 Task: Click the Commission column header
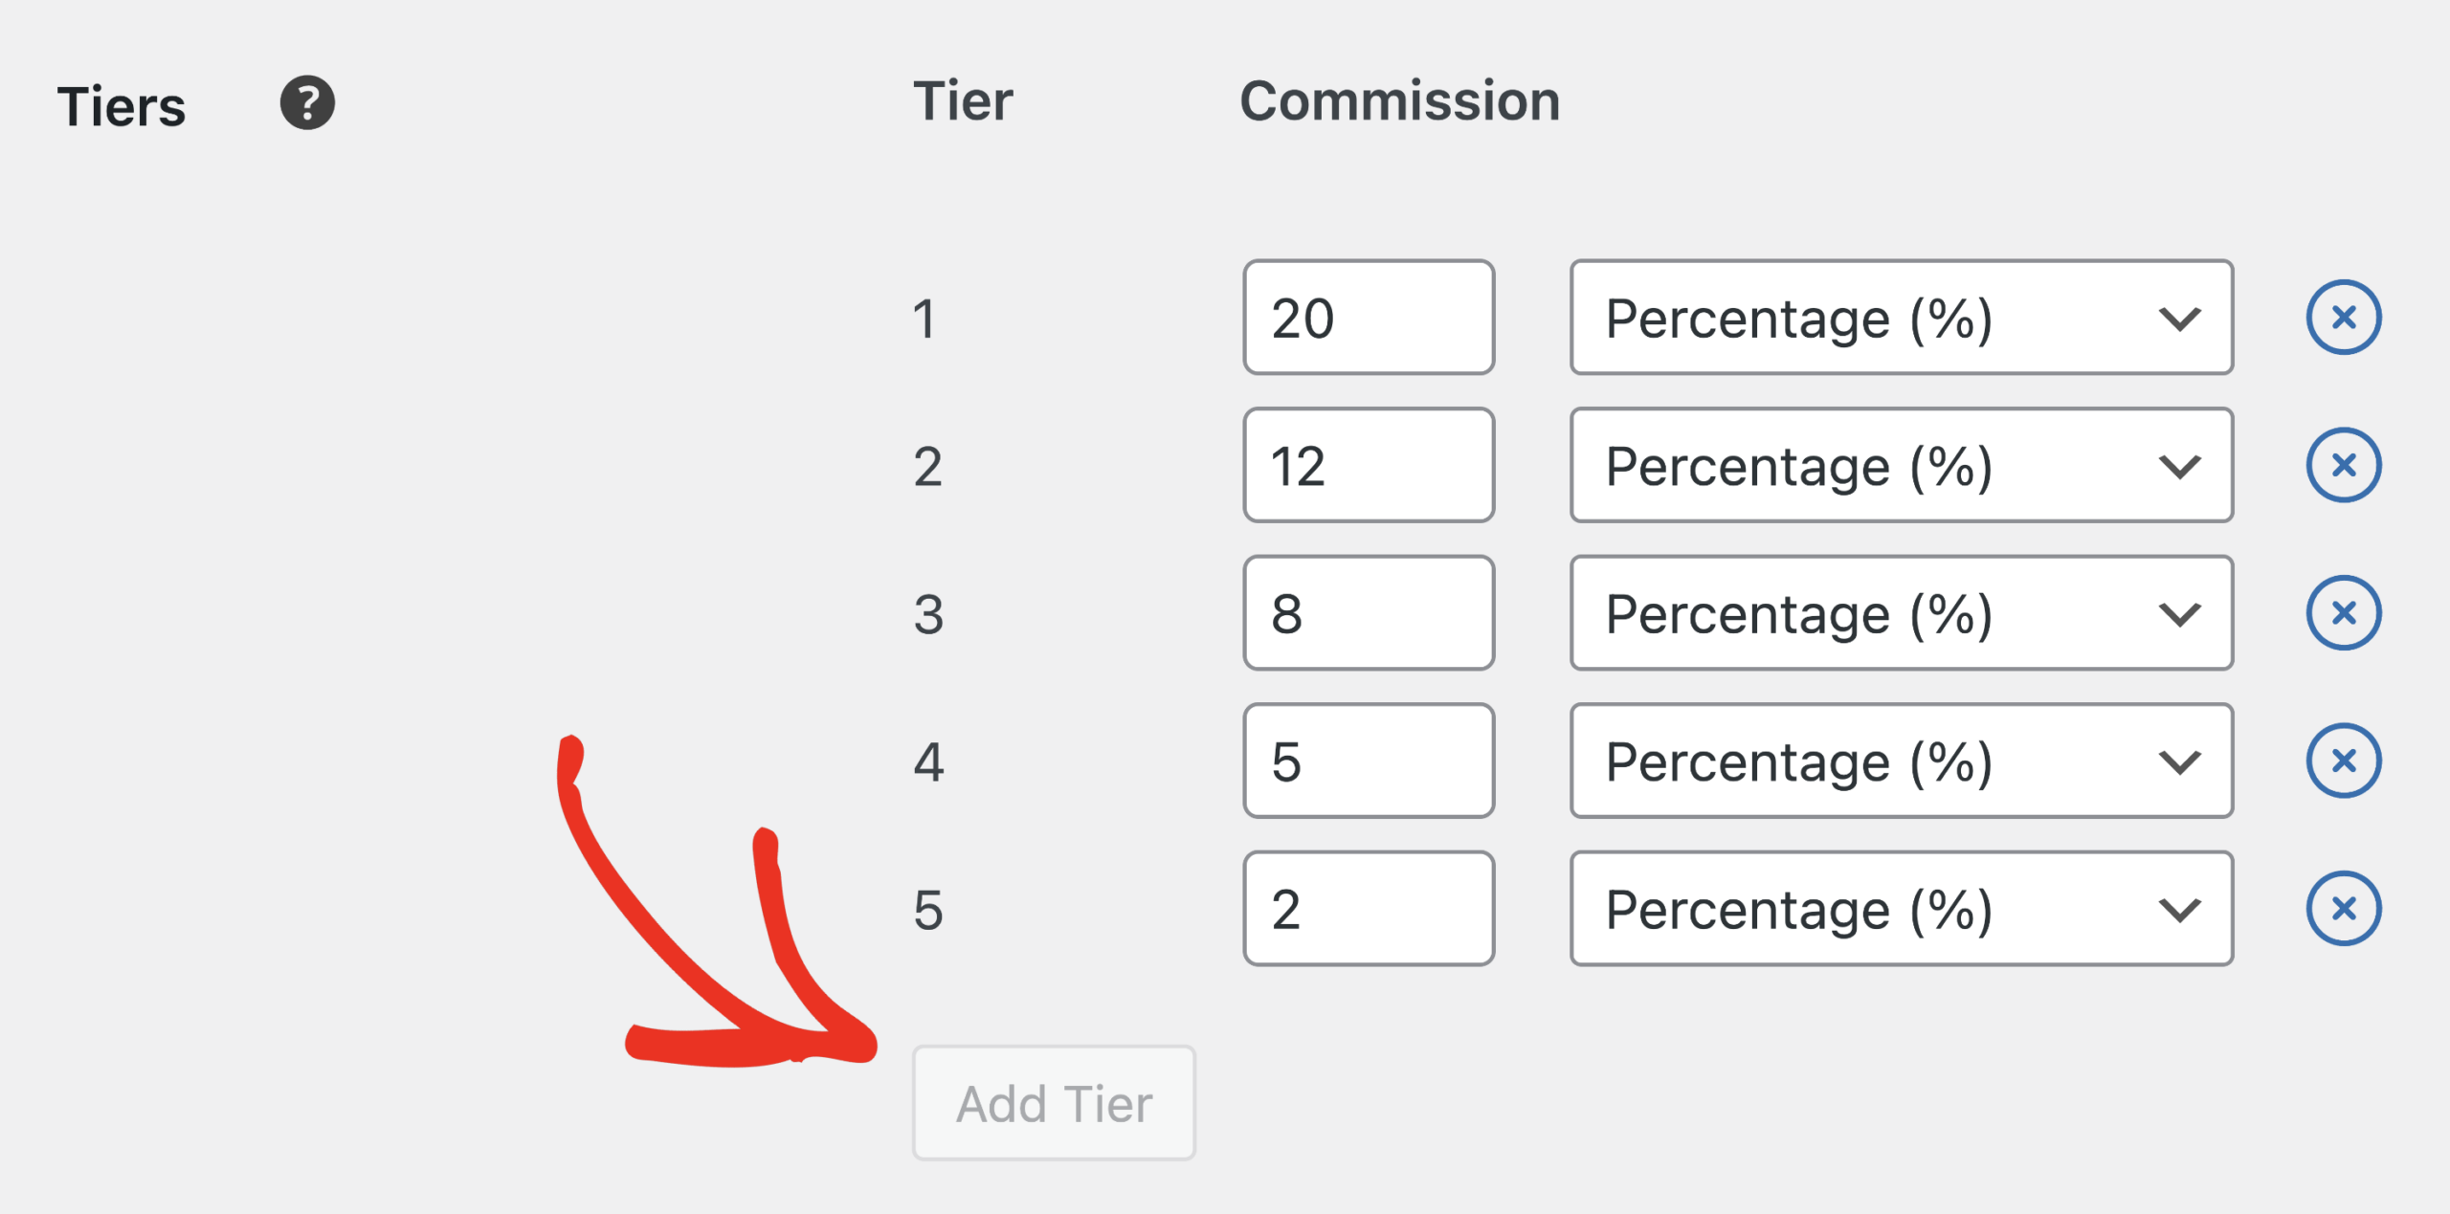[x=1400, y=100]
